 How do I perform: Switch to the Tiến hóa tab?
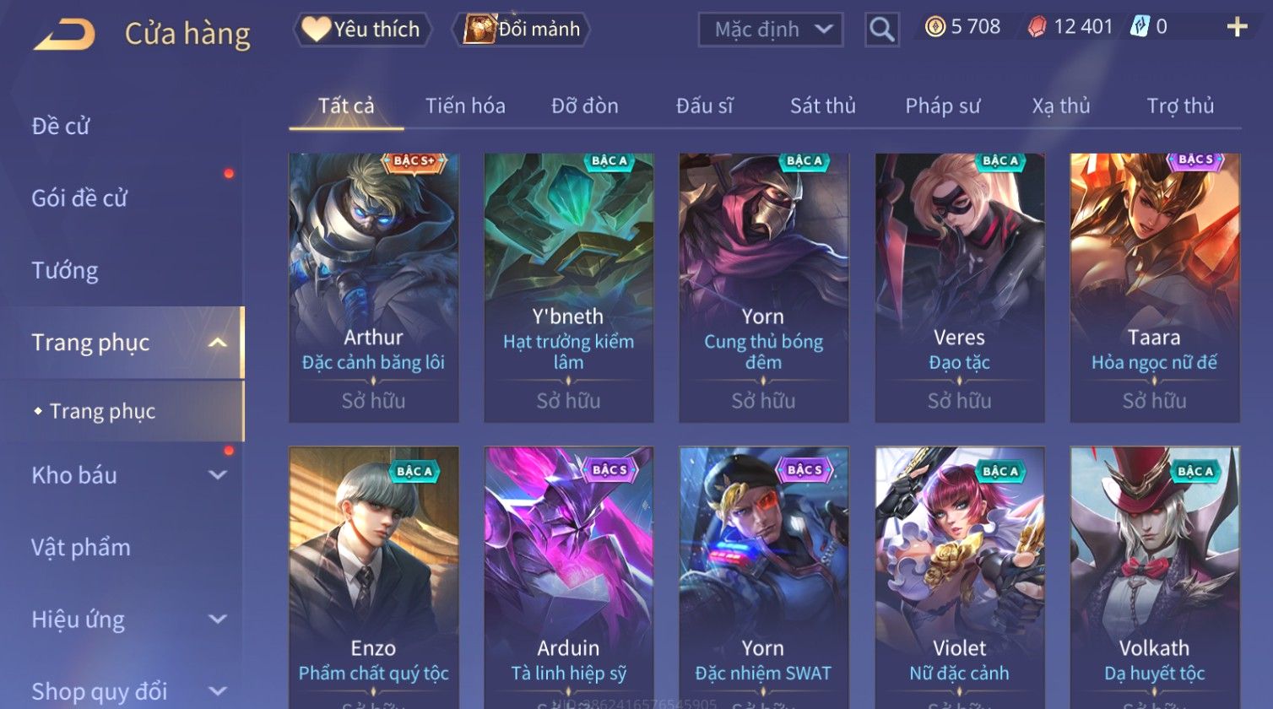(465, 106)
